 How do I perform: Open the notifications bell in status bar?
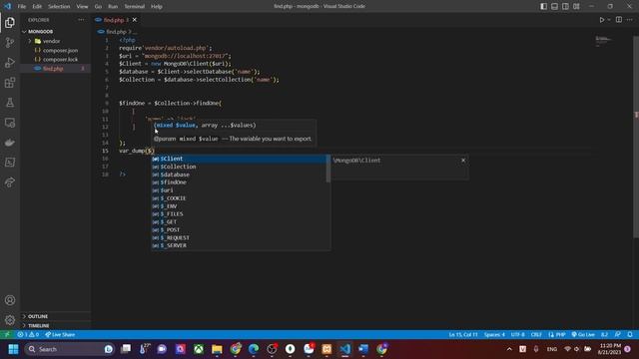(x=630, y=335)
